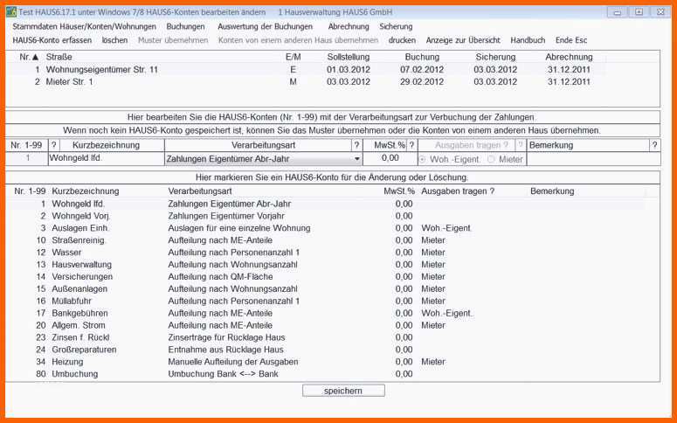Image resolution: width=677 pixels, height=423 pixels.
Task: Click HAUS6-Konto erfassen in the toolbar
Action: [x=52, y=40]
